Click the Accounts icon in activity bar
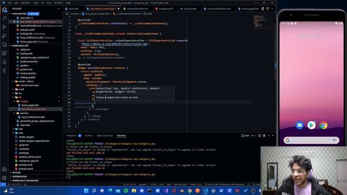The image size is (347, 195). pos(4,170)
